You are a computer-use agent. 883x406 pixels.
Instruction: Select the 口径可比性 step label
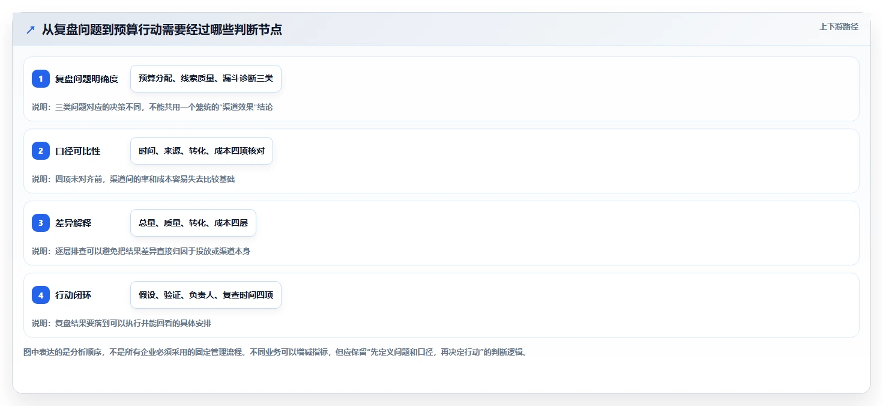78,151
